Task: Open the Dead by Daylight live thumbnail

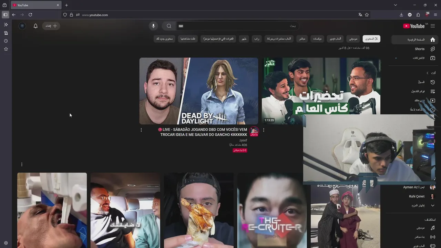Action: [x=198, y=91]
